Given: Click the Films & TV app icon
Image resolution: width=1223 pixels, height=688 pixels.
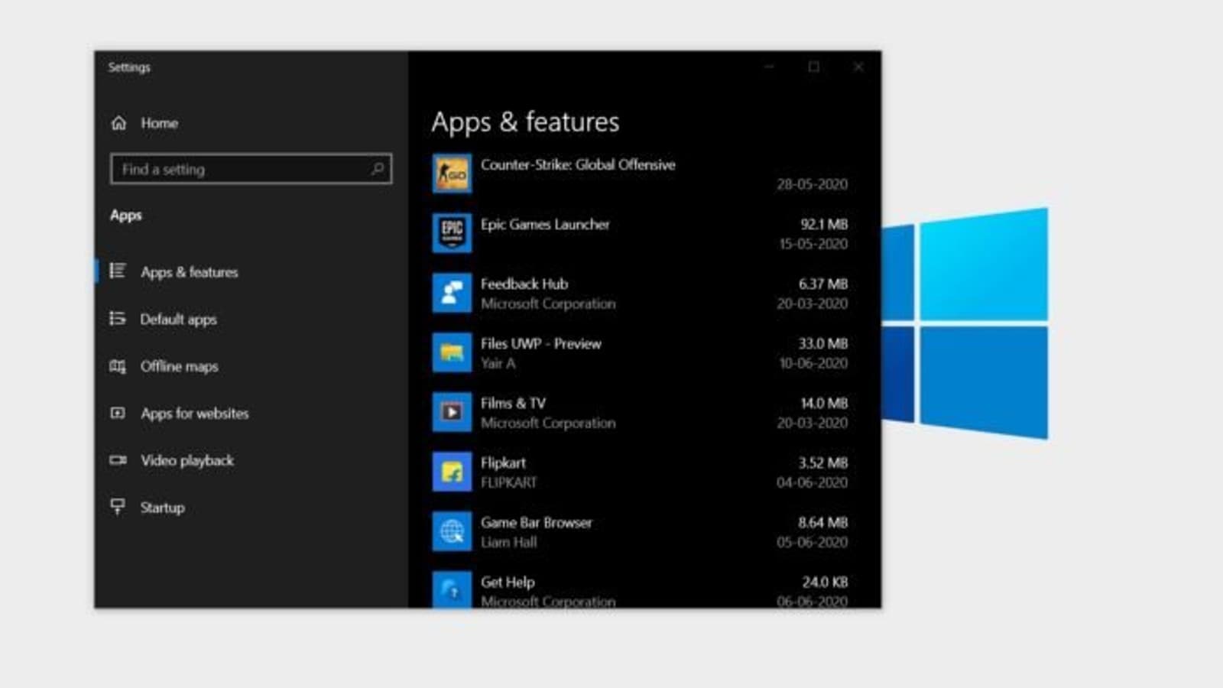Looking at the screenshot, I should [452, 412].
